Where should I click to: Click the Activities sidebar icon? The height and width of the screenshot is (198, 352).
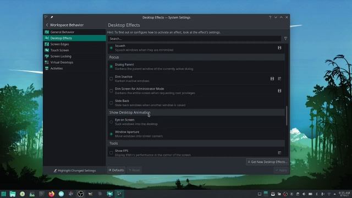click(47, 68)
